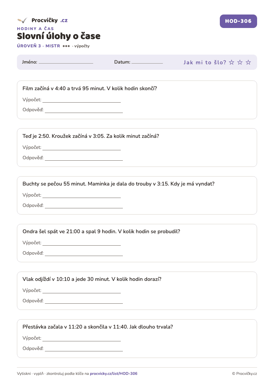The height and width of the screenshot is (388, 274).
Task: Open the procvicky.cz/list/HOD-306 link
Action: tap(114, 373)
